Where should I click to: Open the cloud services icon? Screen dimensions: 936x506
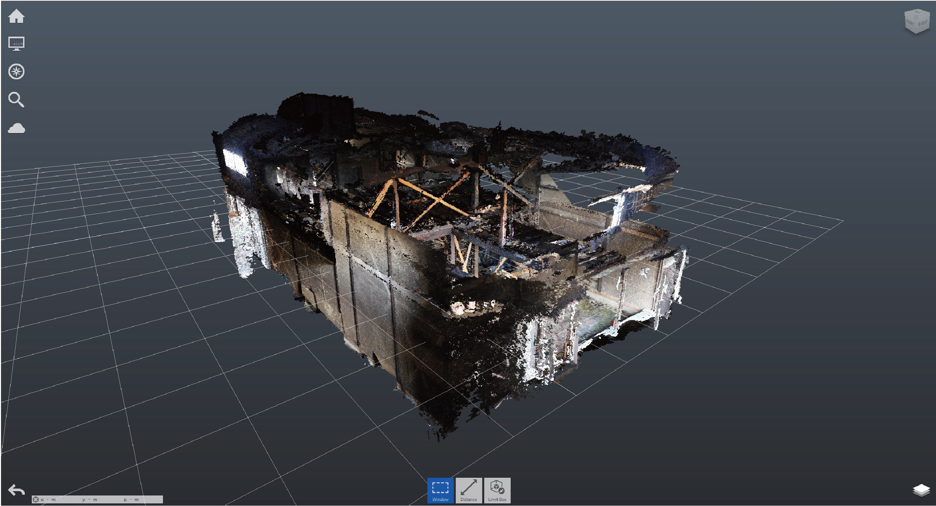(x=16, y=128)
